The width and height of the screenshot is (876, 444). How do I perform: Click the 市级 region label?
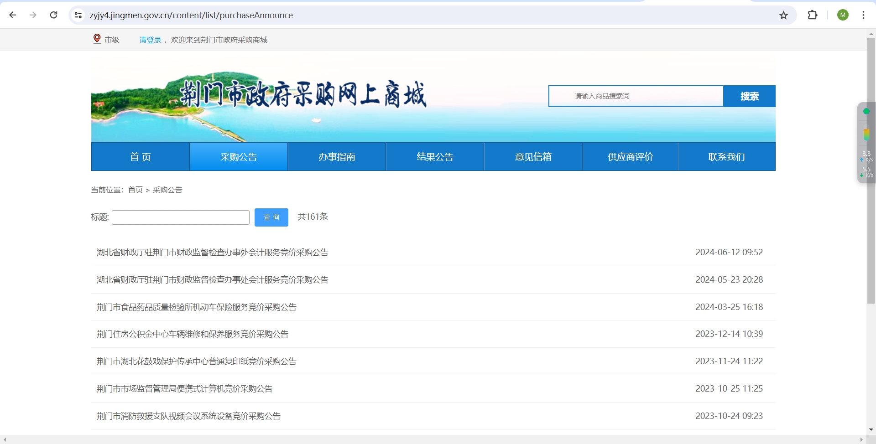tap(112, 40)
